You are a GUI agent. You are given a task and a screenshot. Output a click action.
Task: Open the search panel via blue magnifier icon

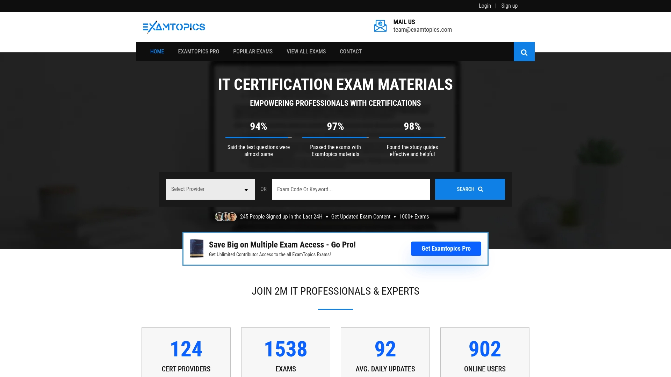pos(524,51)
